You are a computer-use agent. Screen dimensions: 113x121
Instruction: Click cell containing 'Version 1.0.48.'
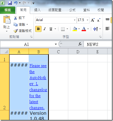[x=38, y=115]
